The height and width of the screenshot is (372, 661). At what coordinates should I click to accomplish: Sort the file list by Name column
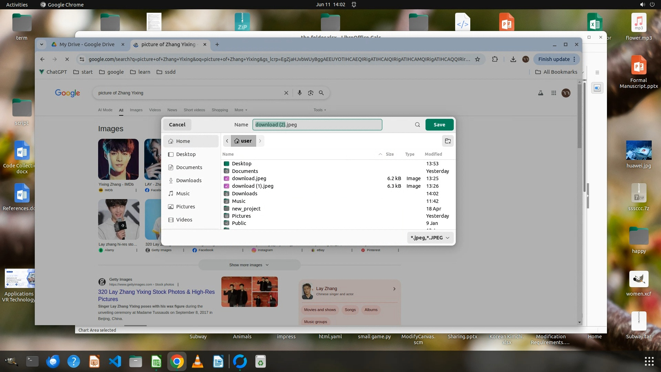pyautogui.click(x=228, y=154)
